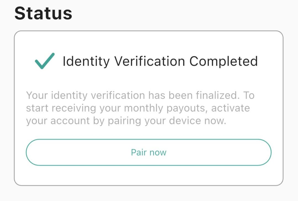Click the word Completed in the title

point(223,61)
